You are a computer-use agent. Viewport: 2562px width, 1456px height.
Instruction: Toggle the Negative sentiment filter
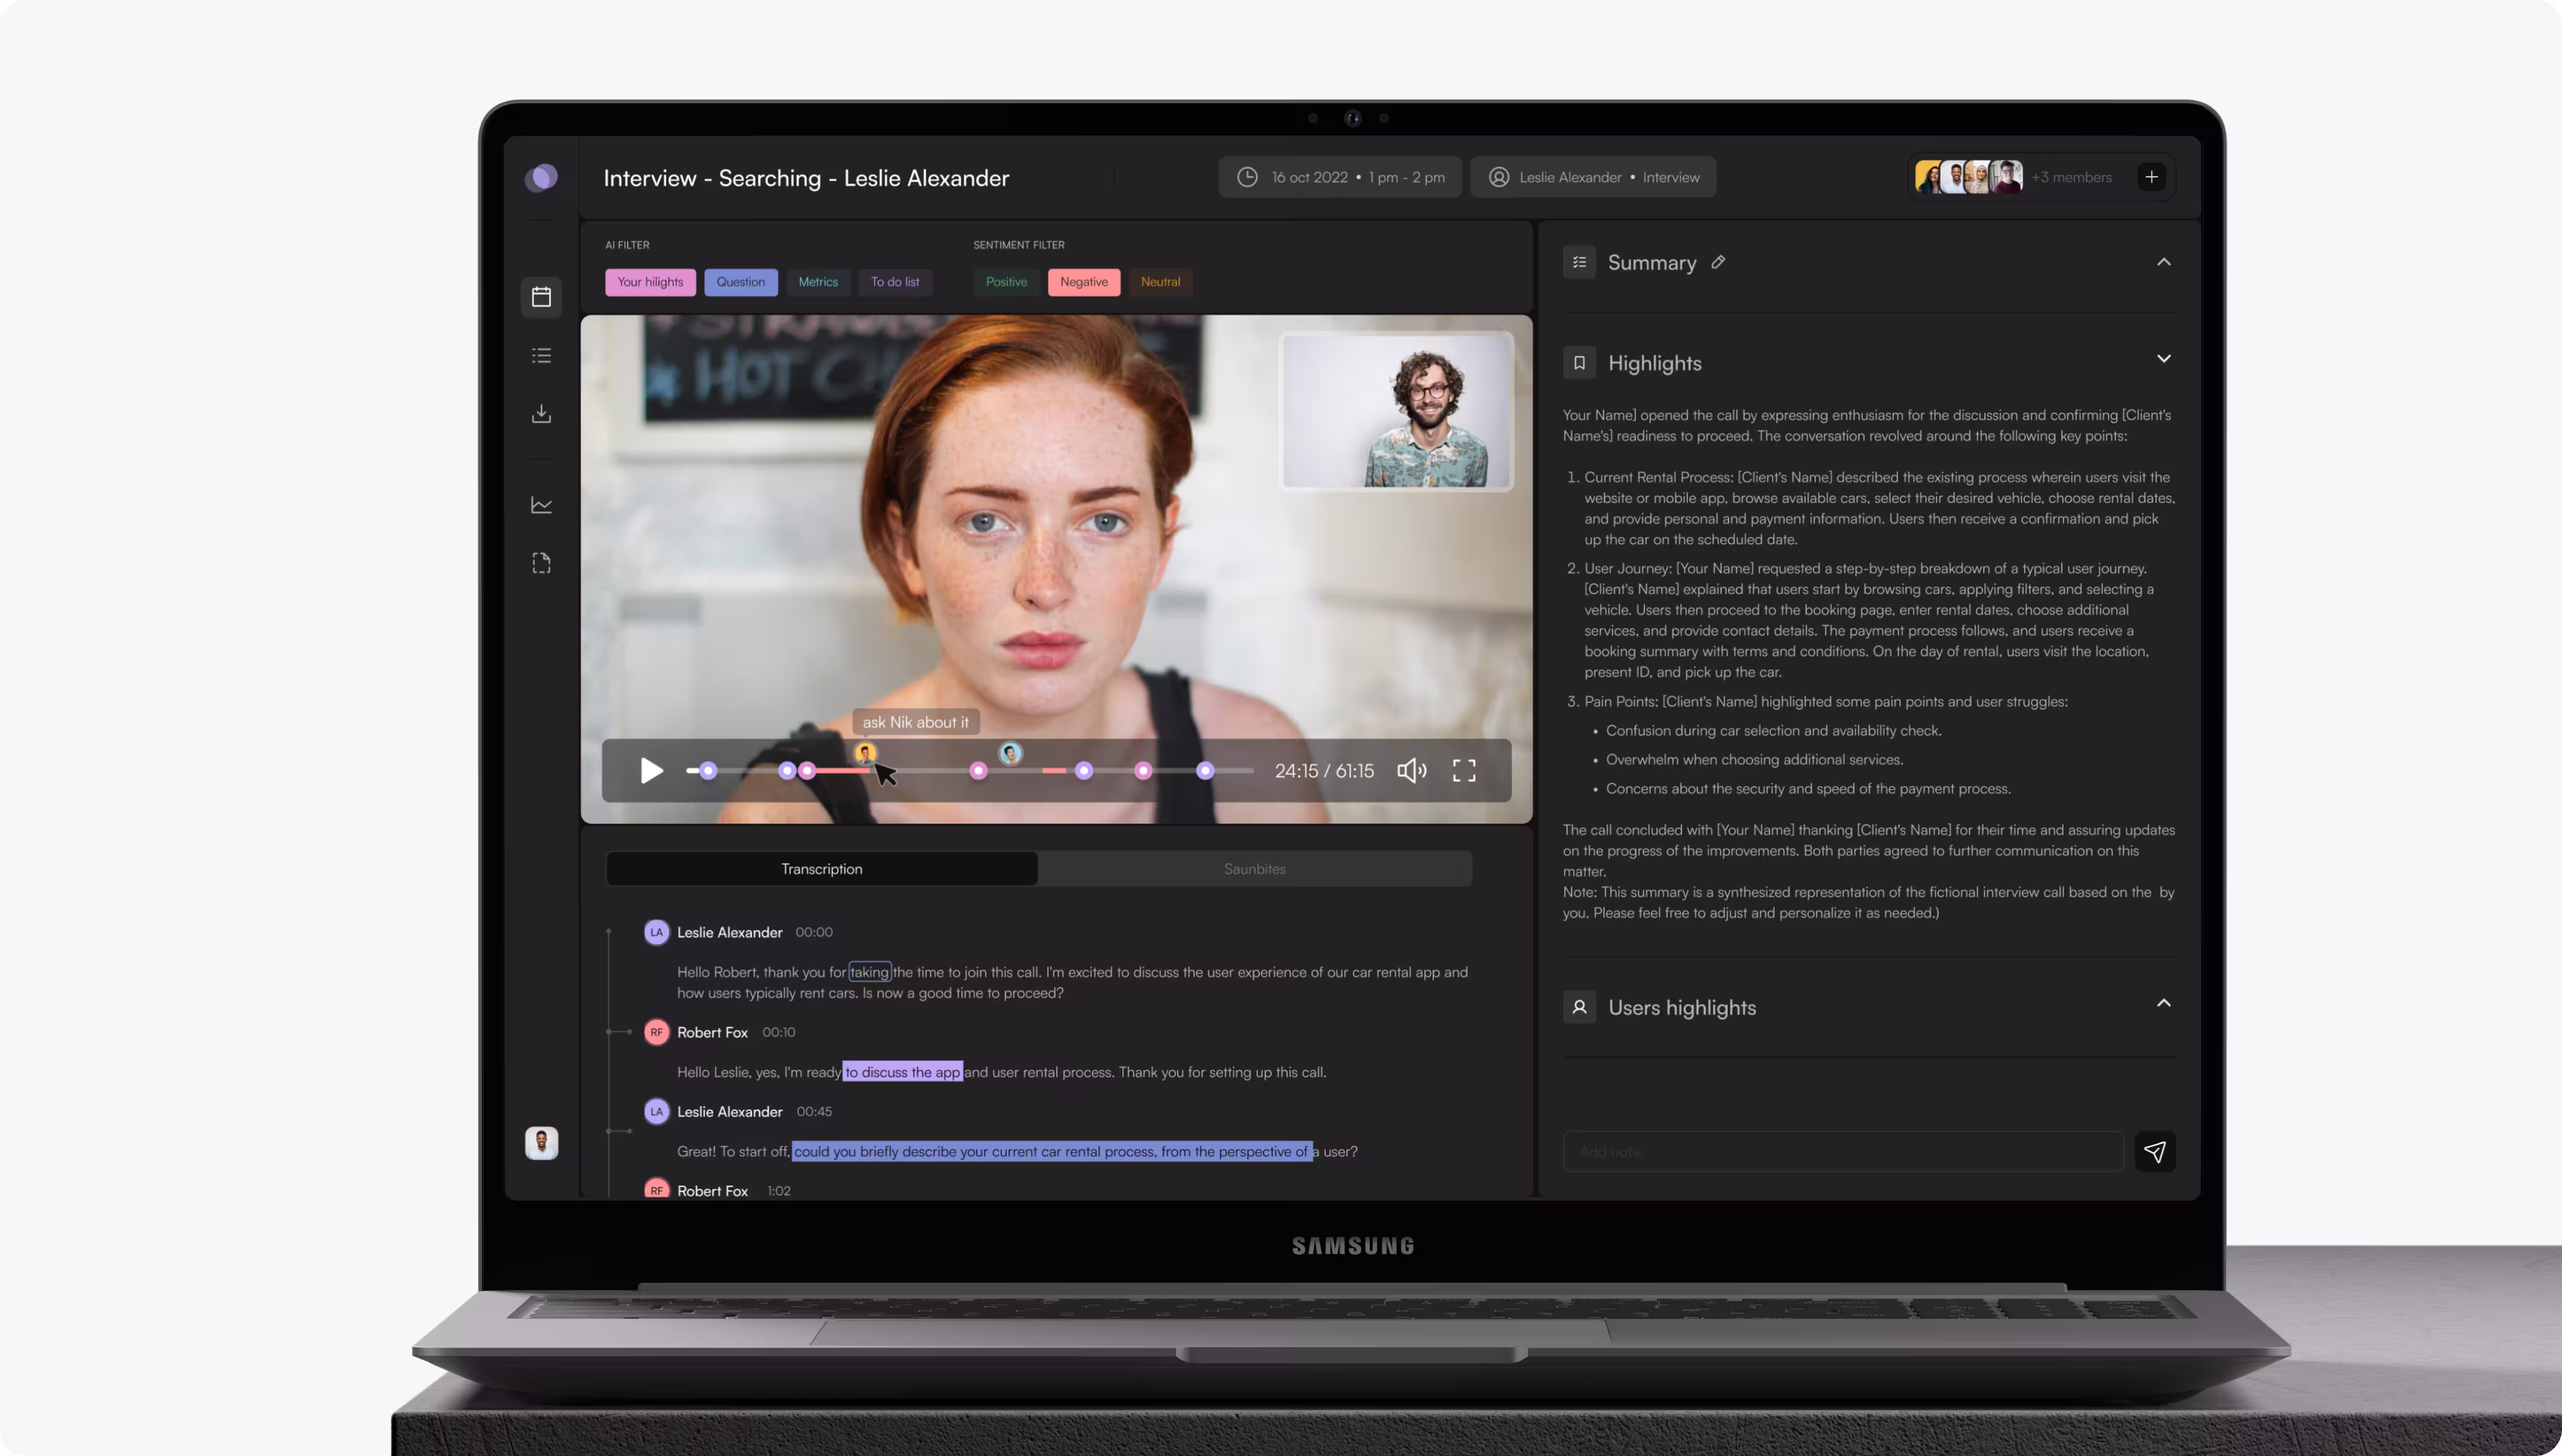coord(1084,282)
